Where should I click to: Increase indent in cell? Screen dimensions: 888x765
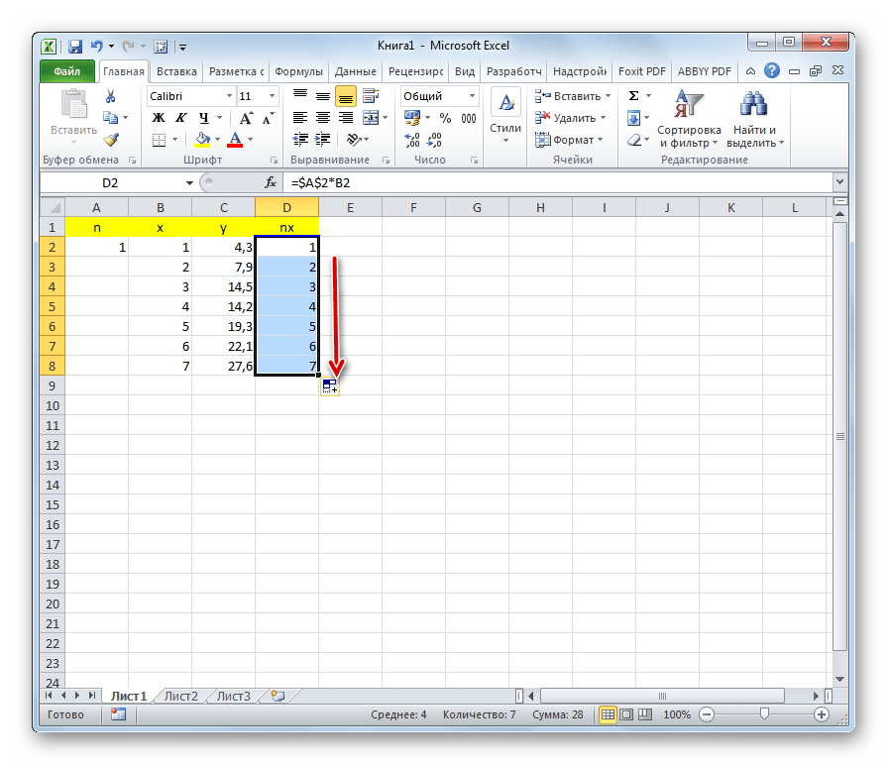(x=323, y=140)
